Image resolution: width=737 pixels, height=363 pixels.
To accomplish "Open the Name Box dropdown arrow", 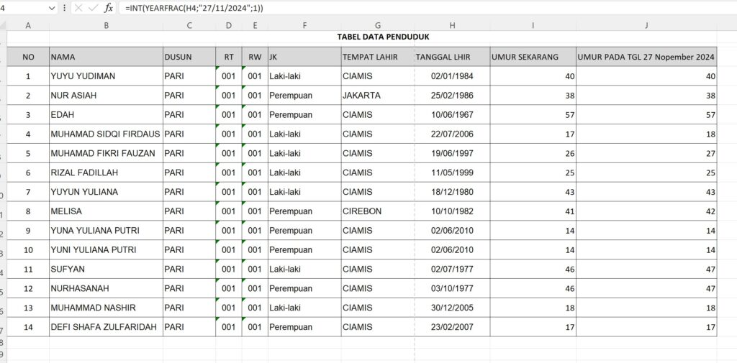I will [51, 8].
